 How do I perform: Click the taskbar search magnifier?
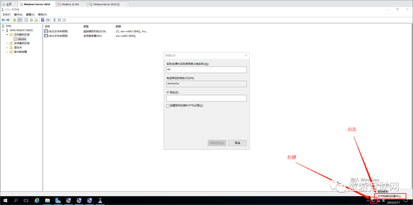point(16,200)
